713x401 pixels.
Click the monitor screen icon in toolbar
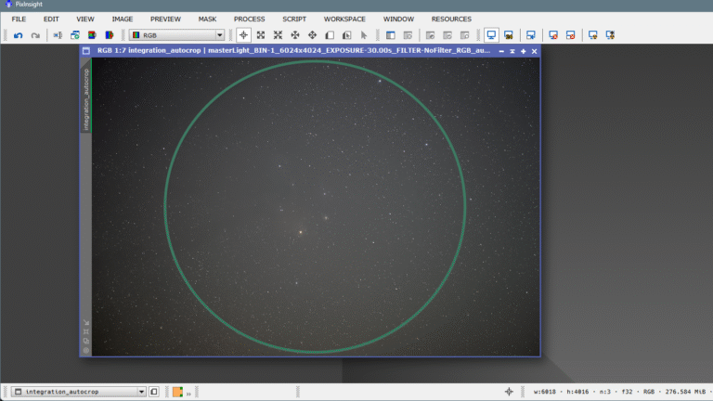[x=491, y=35]
